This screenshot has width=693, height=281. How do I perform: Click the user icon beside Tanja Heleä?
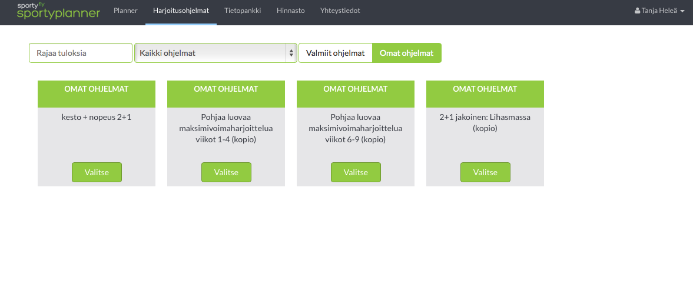coord(637,11)
